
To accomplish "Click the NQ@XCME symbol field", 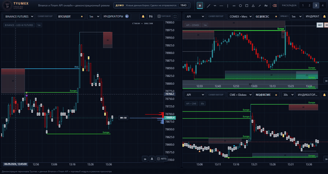I will [267, 95].
